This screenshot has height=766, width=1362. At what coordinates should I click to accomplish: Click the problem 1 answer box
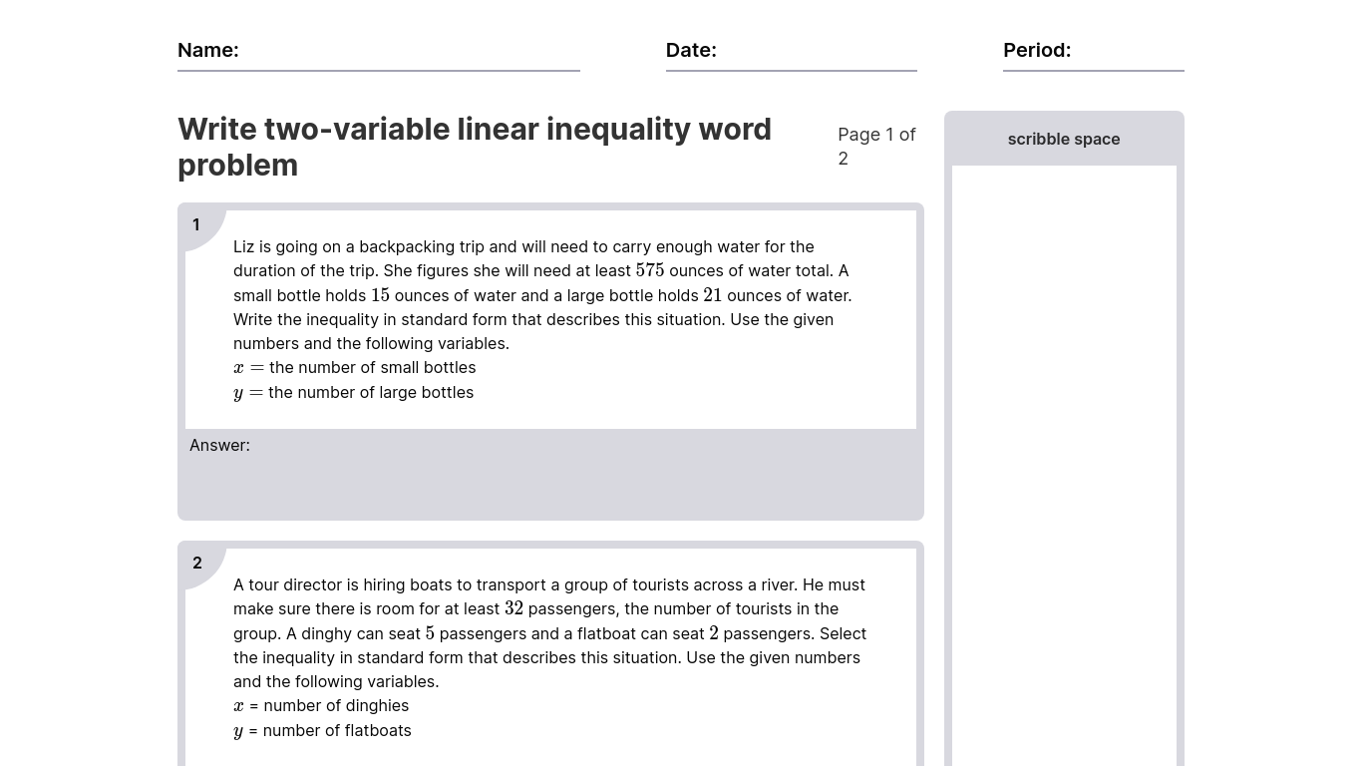pyautogui.click(x=550, y=484)
